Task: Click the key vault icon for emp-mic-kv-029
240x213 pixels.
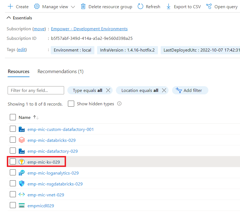Action: [22, 162]
